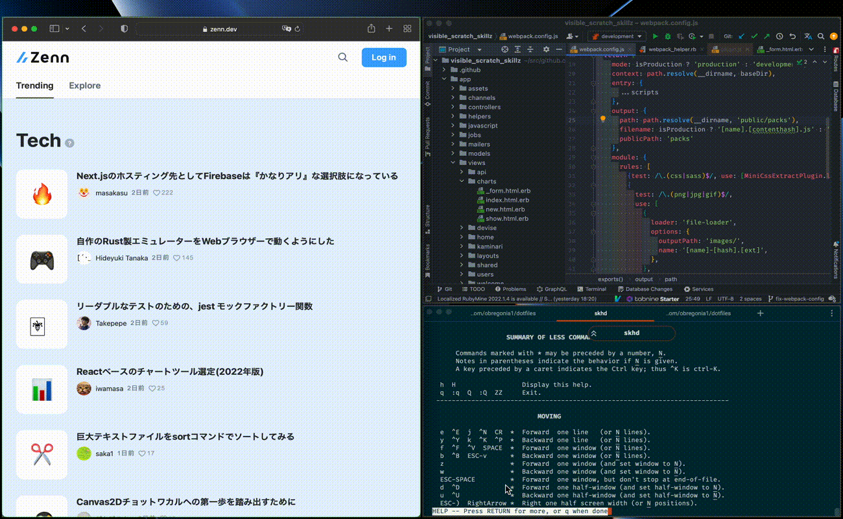Screen dimensions: 843x519
Task: Open jest mock factory article thumbnail
Action: (x=42, y=324)
